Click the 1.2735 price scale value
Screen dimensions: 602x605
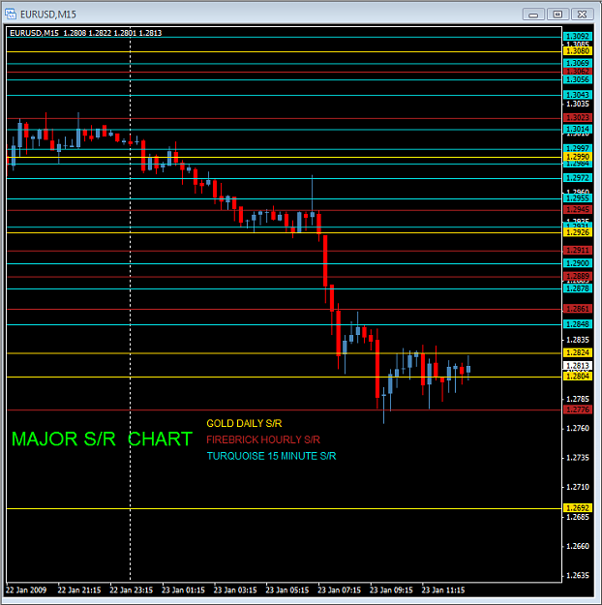click(x=578, y=458)
